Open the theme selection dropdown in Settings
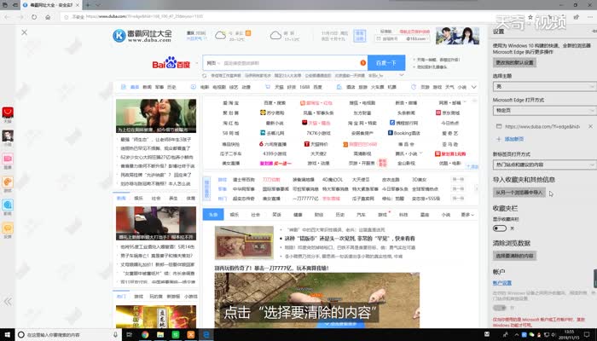 (544, 87)
